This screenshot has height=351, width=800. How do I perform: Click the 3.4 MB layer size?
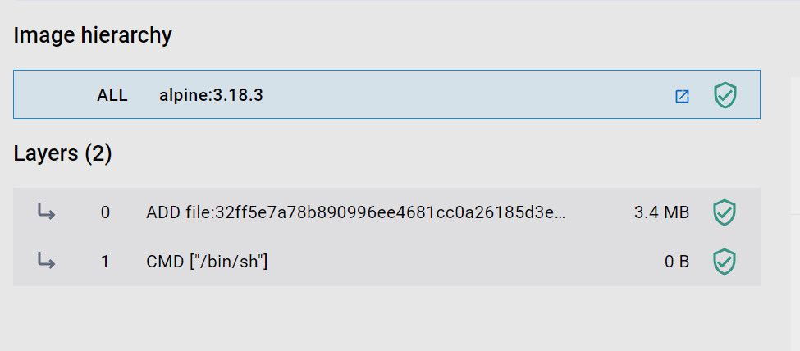pos(661,212)
